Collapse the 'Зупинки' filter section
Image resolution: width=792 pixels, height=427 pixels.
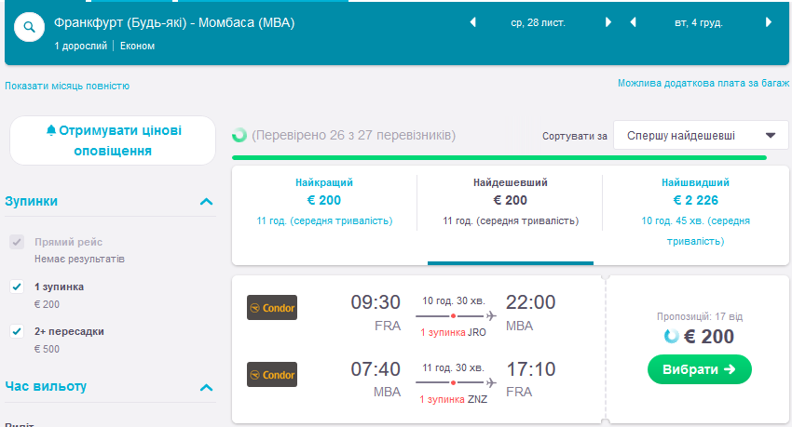(x=206, y=201)
